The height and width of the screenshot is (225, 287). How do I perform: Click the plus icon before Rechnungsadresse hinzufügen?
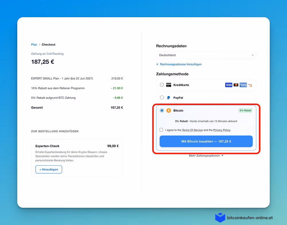(157, 64)
